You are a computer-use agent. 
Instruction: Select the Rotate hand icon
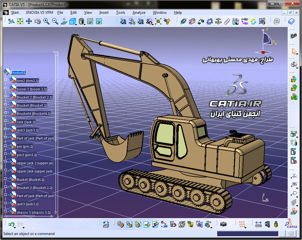pyautogui.click(x=38, y=21)
